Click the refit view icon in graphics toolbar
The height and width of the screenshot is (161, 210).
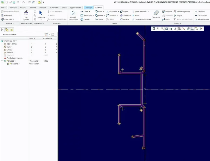click(154, 29)
